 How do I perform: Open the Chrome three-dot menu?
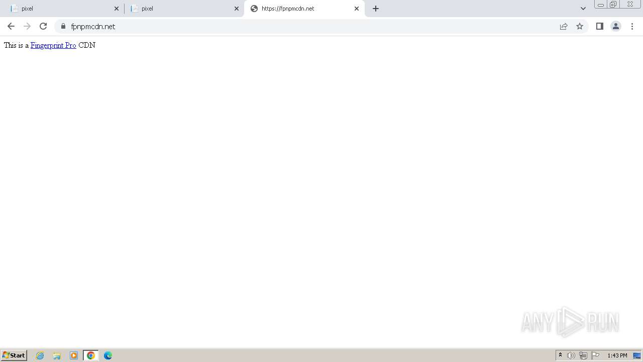tap(632, 26)
